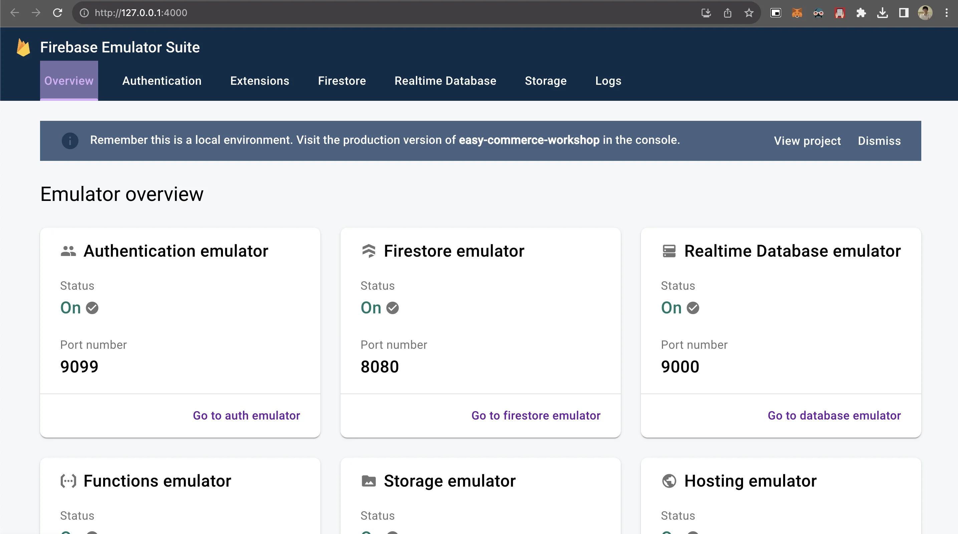Open the Realtime Database tab
958x534 pixels.
pos(445,81)
